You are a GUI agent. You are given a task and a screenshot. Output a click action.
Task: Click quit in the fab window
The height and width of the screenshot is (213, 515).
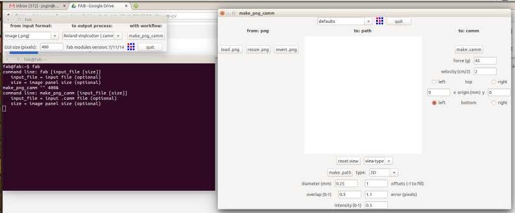click(x=150, y=47)
